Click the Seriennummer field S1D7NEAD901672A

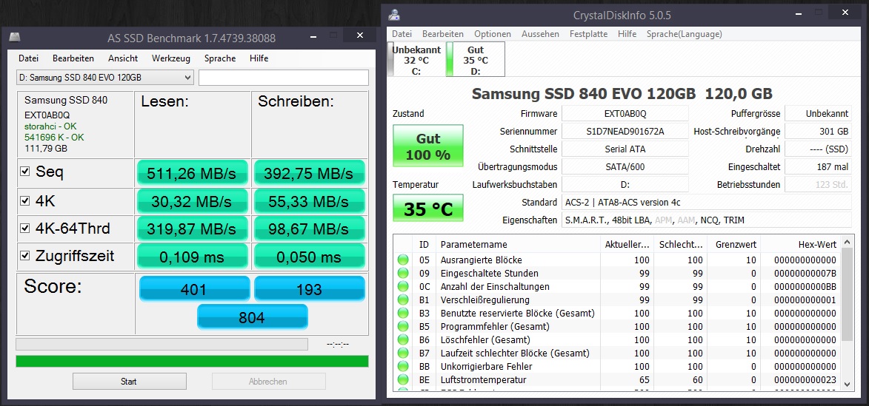coord(625,131)
